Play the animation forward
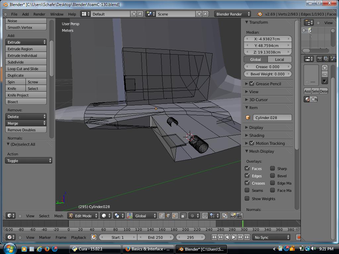Image resolution: width=339 pixels, height=254 pixels. 234,237
